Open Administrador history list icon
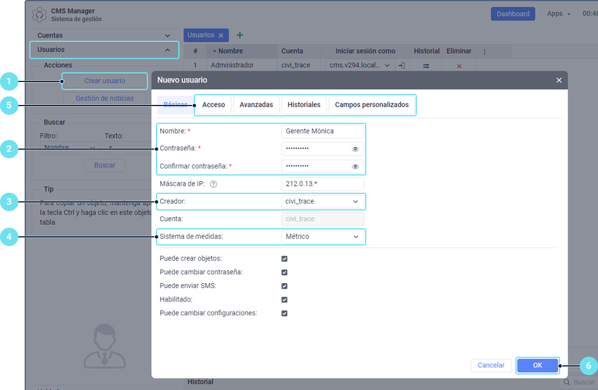Screen dimensions: 598x390 click(426, 66)
